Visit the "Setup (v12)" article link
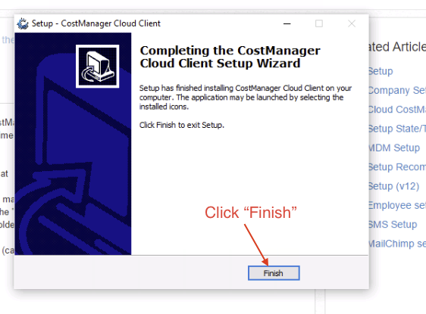Viewport: 426px width, 314px height. pos(394,186)
